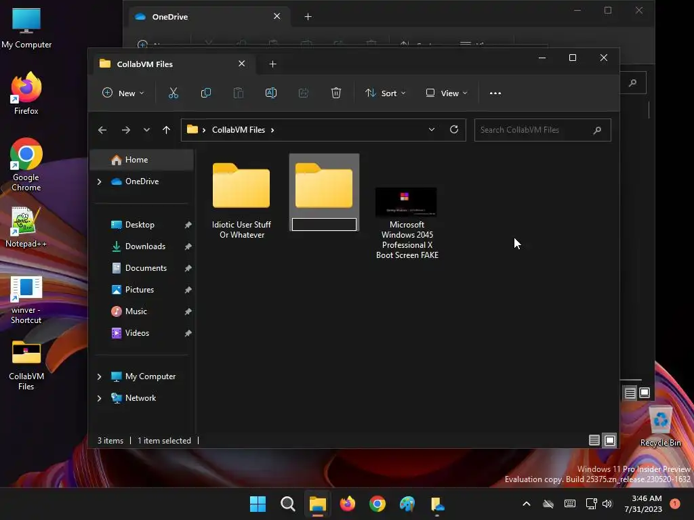The image size is (694, 520).
Task: Click the Delete trash can icon
Action: click(336, 93)
